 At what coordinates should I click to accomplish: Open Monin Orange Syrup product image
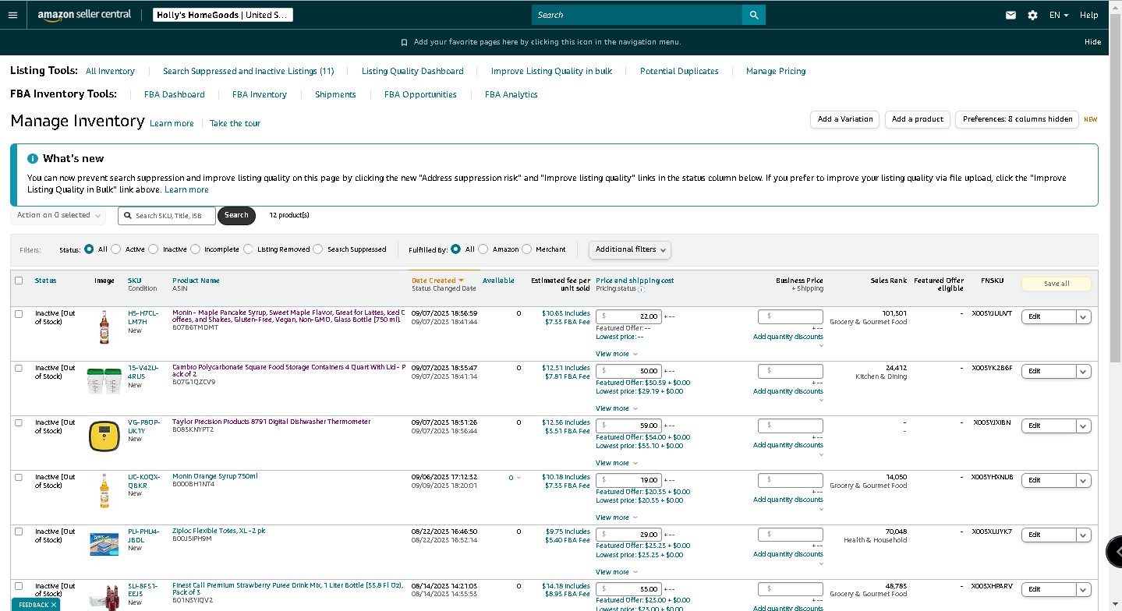(x=104, y=491)
